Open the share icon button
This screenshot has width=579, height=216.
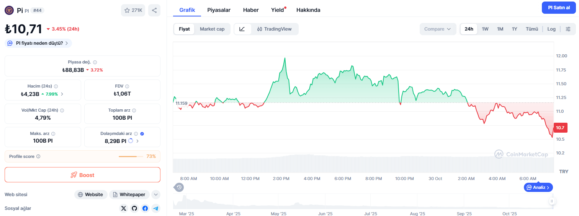pos(154,10)
